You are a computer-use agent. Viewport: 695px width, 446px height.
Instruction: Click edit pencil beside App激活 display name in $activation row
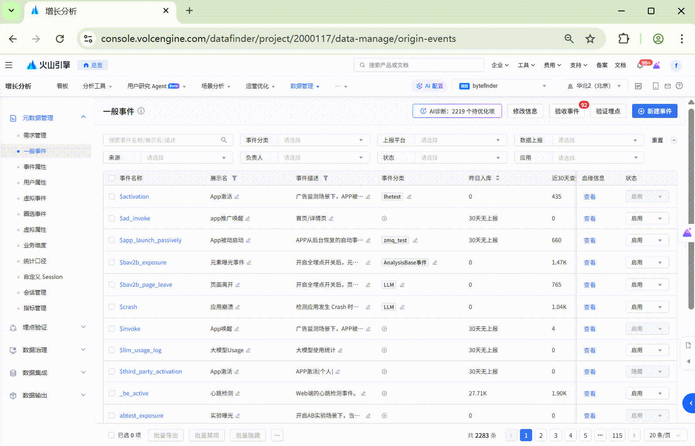click(237, 197)
